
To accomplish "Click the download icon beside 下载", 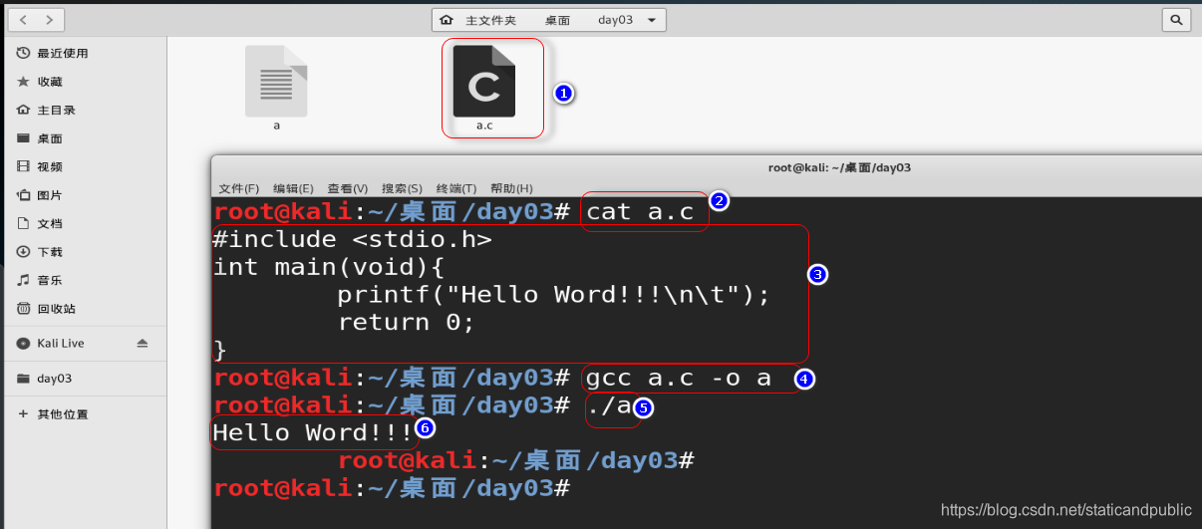I will click(x=23, y=252).
